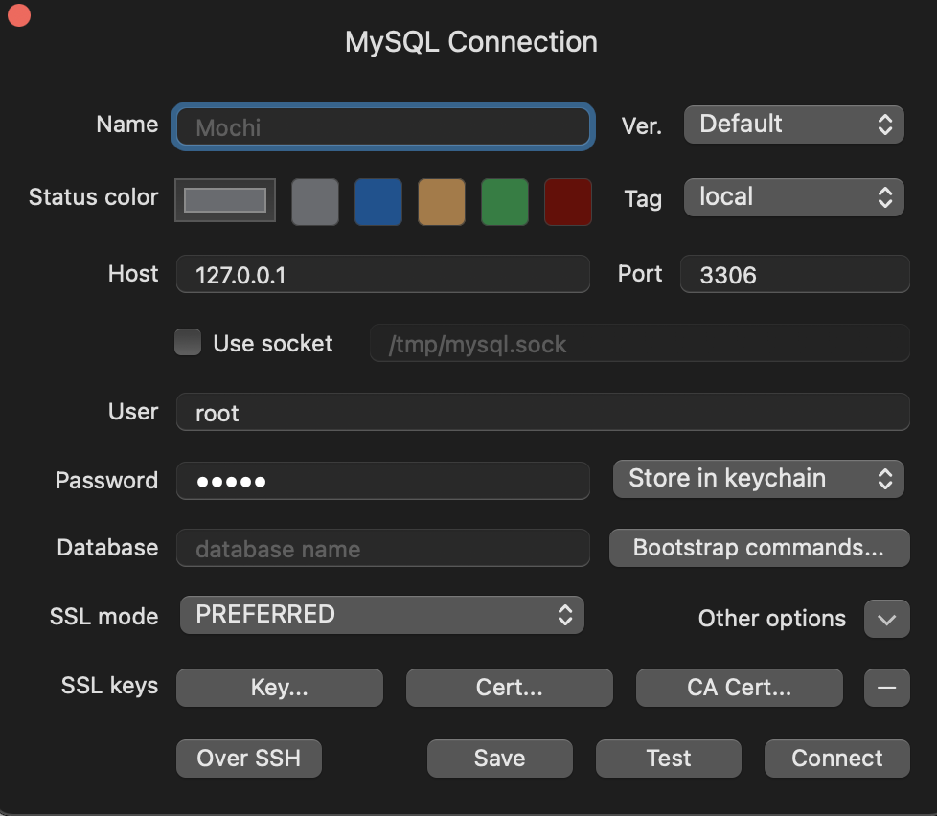
Task: Open the Tag dropdown showing local
Action: point(793,196)
